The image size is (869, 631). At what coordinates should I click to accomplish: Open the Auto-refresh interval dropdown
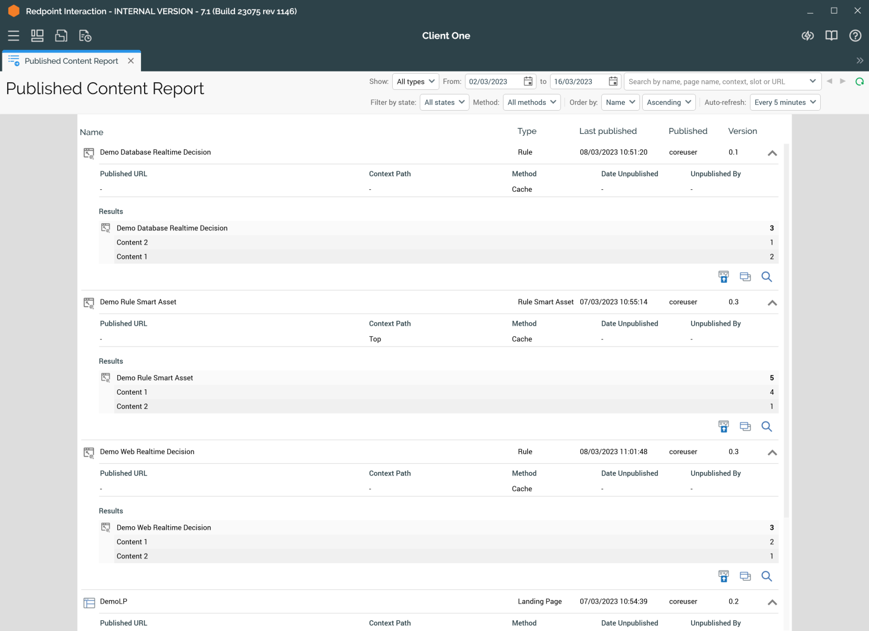(784, 102)
